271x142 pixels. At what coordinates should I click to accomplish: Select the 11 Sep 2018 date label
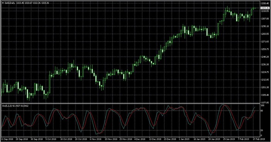(7, 139)
